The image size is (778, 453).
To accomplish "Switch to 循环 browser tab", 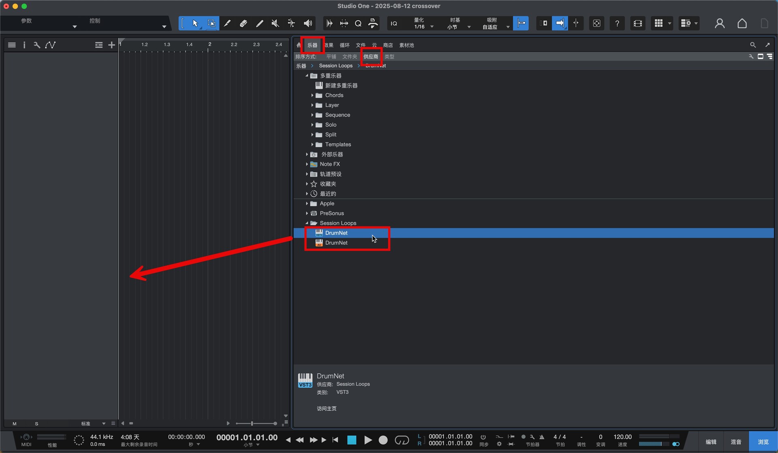I will pyautogui.click(x=344, y=45).
